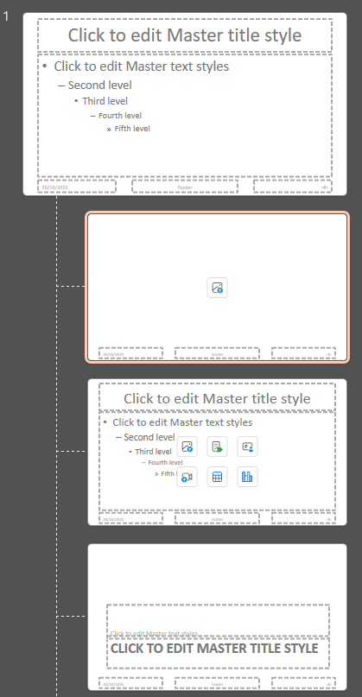The height and width of the screenshot is (697, 362).
Task: Click the date placeholder on the master slide thumbnail
Action: [x=77, y=187]
